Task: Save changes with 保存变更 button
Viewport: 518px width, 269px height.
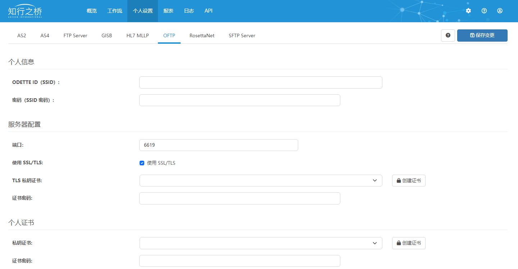Action: click(482, 36)
